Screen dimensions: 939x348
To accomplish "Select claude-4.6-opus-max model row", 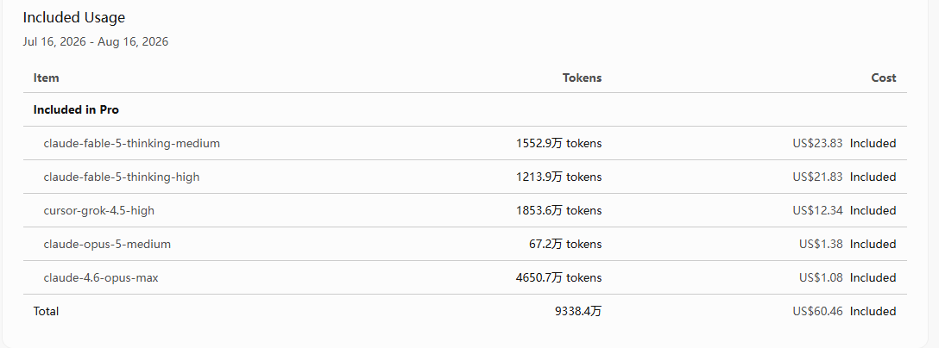I will (464, 277).
